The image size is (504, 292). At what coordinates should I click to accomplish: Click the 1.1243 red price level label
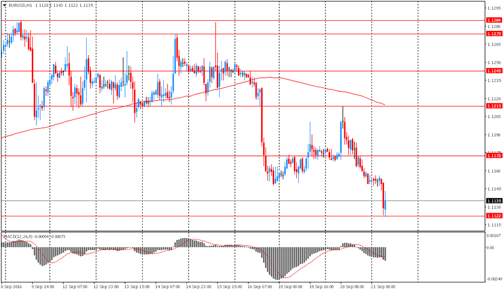(494, 71)
